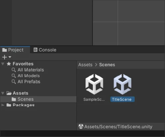Click the magnifier icon beside All Prefabs

tap(14, 82)
